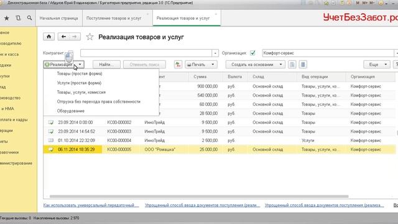Open the favorites star in the top panel
398x224 pixels.
point(7,18)
